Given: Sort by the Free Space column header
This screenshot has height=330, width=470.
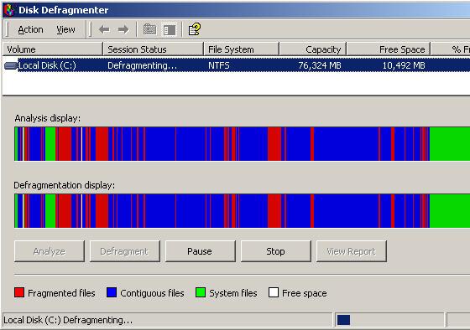Looking at the screenshot, I should tap(389, 49).
